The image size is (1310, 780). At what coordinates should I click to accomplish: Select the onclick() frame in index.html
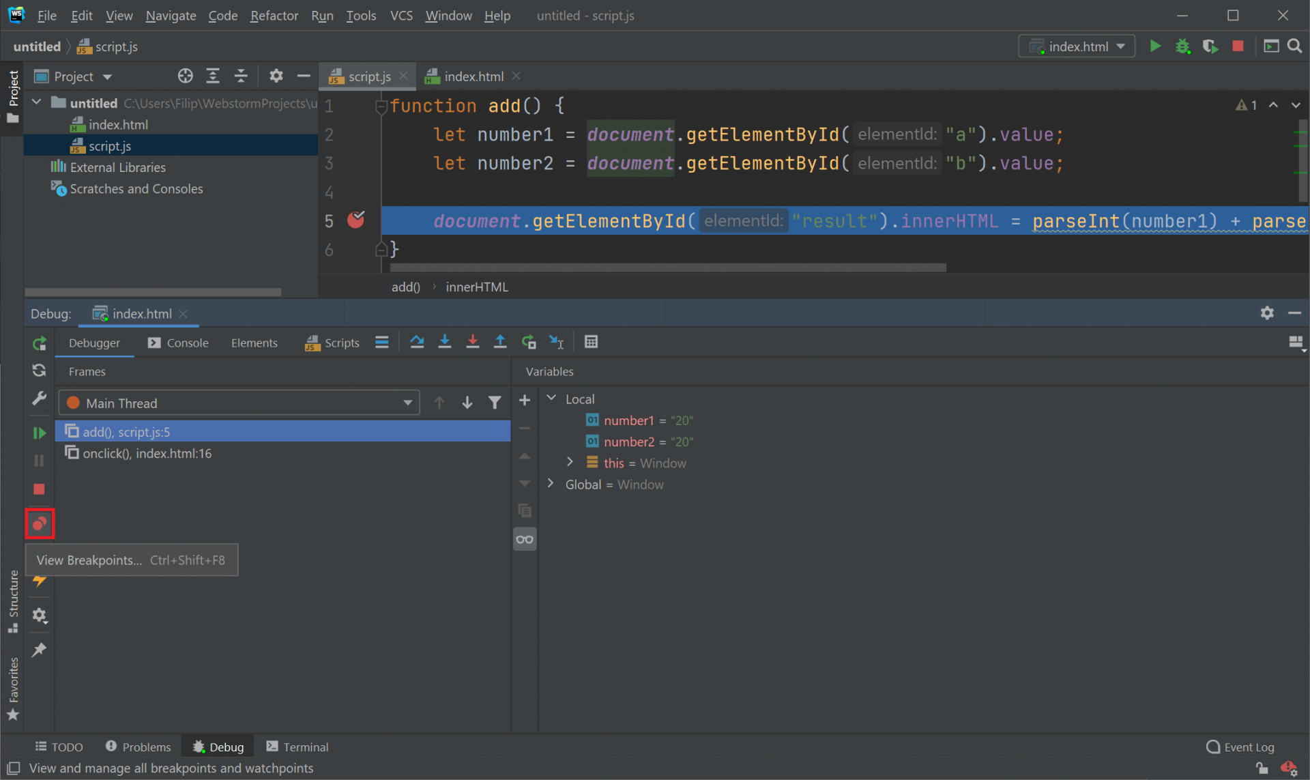click(x=147, y=452)
